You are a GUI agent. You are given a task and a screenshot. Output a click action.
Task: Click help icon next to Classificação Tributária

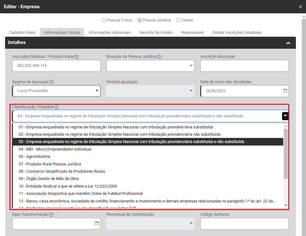pos(57,107)
